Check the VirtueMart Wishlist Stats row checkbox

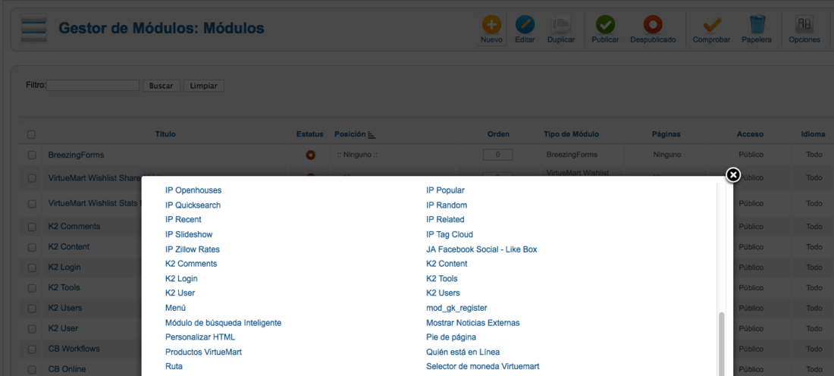tap(32, 204)
